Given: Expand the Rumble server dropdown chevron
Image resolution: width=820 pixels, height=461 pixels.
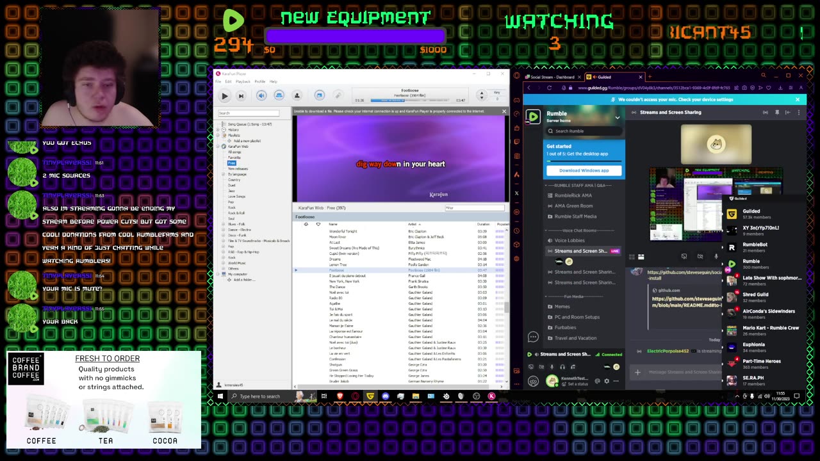Looking at the screenshot, I should [x=618, y=118].
